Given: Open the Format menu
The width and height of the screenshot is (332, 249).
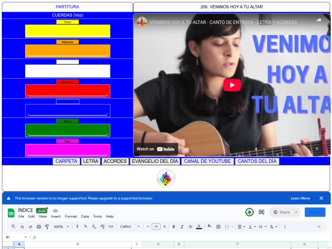Looking at the screenshot, I should [71, 216].
